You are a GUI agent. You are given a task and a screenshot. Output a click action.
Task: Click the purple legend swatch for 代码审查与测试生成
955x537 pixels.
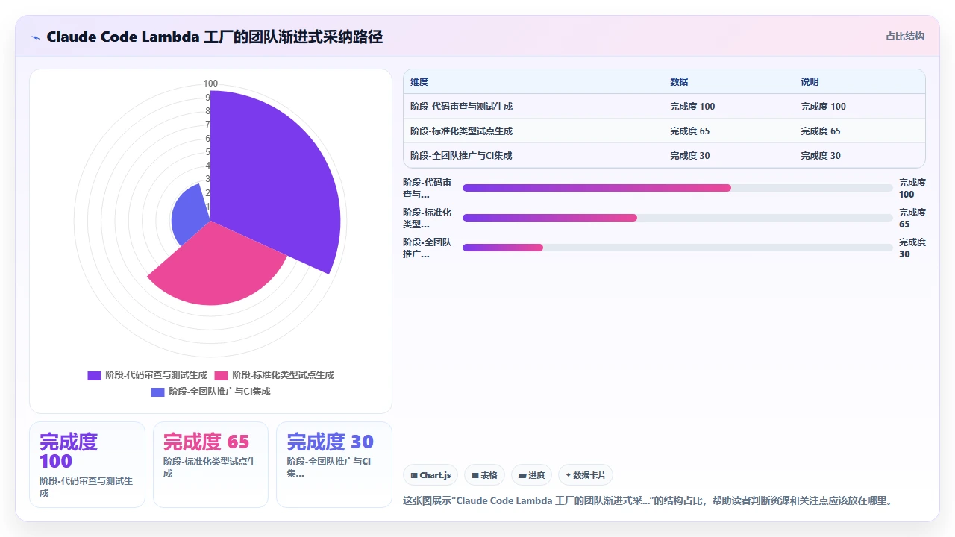[94, 375]
